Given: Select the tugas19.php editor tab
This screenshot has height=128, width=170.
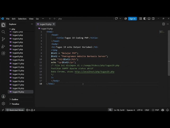Looking at the screenshot, I should click(x=46, y=24).
